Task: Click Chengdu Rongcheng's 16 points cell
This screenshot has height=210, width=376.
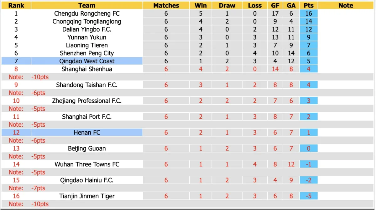Action: pos(308,13)
